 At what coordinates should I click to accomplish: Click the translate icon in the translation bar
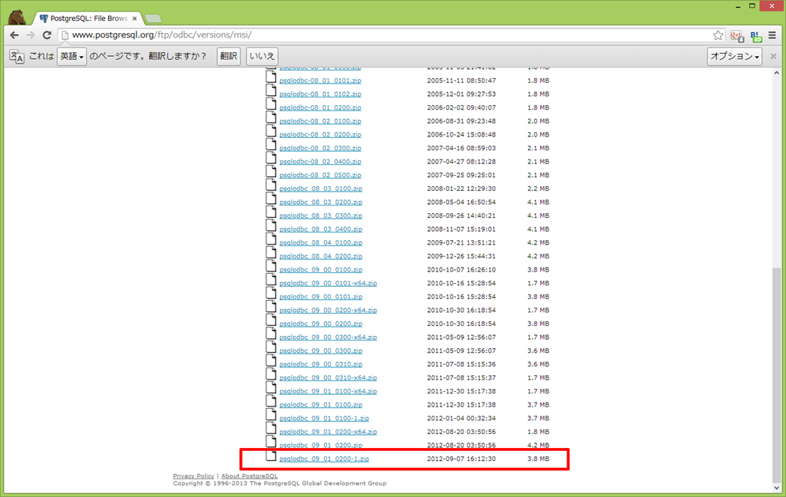pos(17,56)
